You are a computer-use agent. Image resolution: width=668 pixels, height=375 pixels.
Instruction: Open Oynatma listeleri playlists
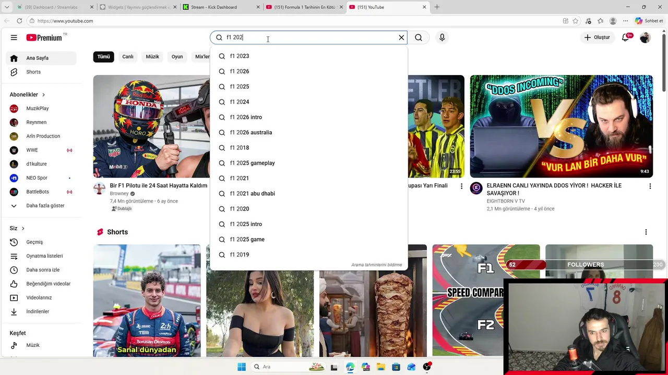point(42,256)
